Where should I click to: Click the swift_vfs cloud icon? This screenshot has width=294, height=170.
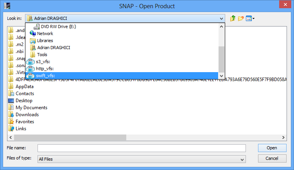coord(30,76)
